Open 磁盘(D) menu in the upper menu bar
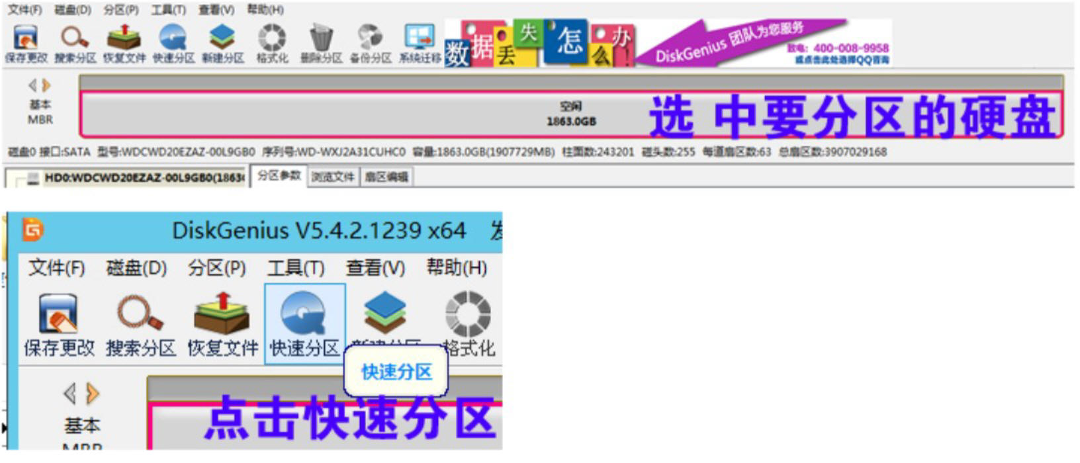The image size is (1080, 463). (x=73, y=10)
